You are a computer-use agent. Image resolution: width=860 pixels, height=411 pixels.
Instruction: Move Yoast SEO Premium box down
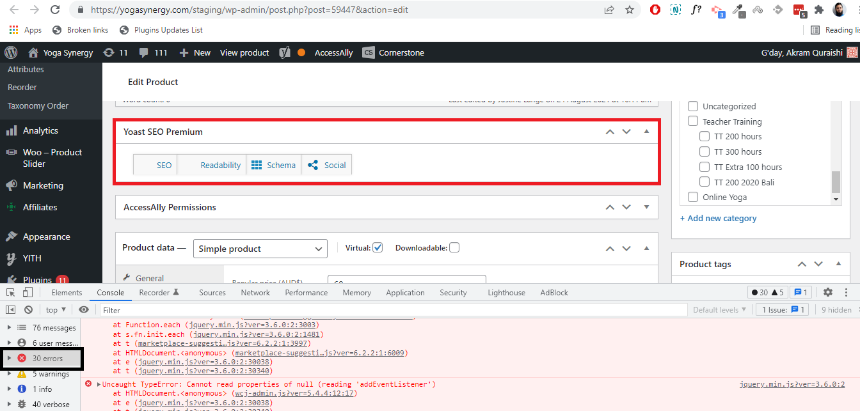pyautogui.click(x=626, y=132)
